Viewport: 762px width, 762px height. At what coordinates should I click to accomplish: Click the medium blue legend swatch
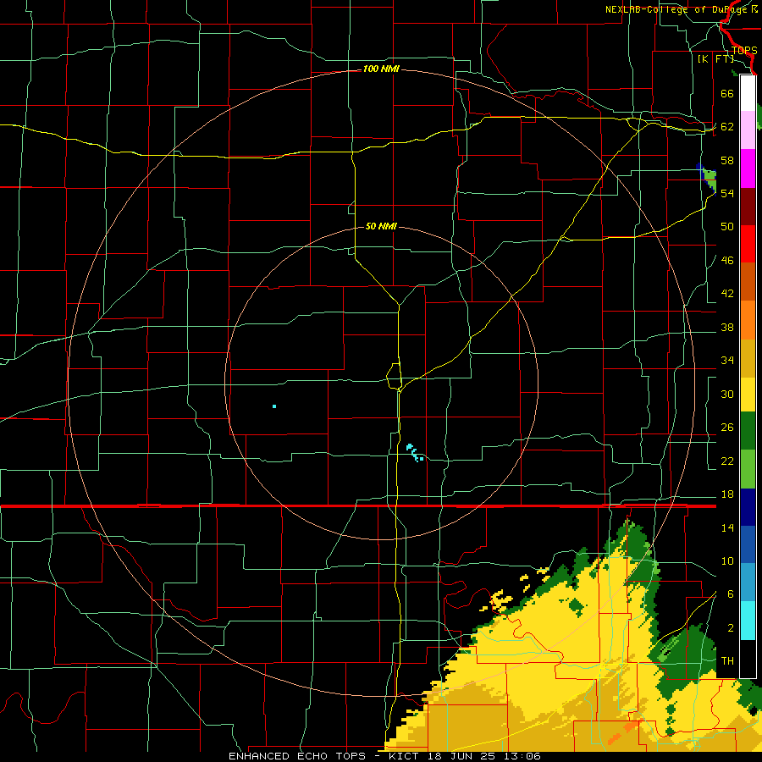click(x=748, y=544)
